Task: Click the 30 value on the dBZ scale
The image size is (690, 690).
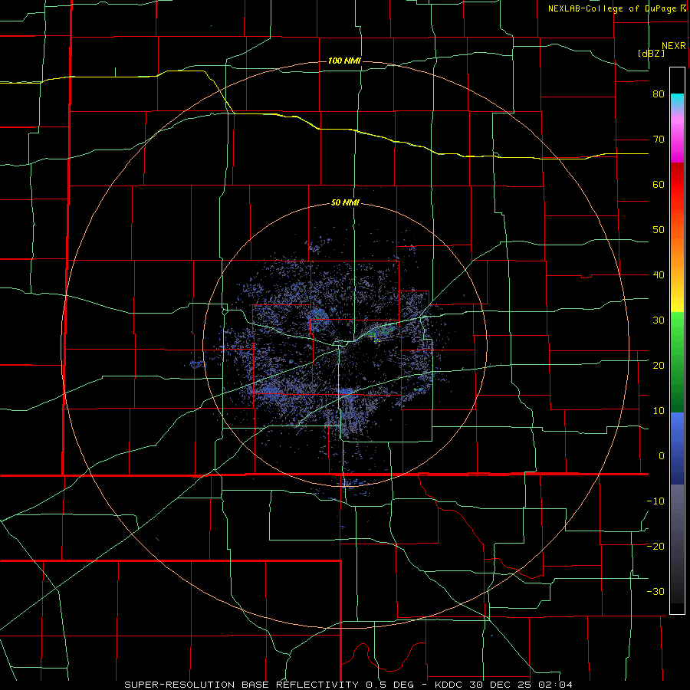Action: click(x=659, y=320)
